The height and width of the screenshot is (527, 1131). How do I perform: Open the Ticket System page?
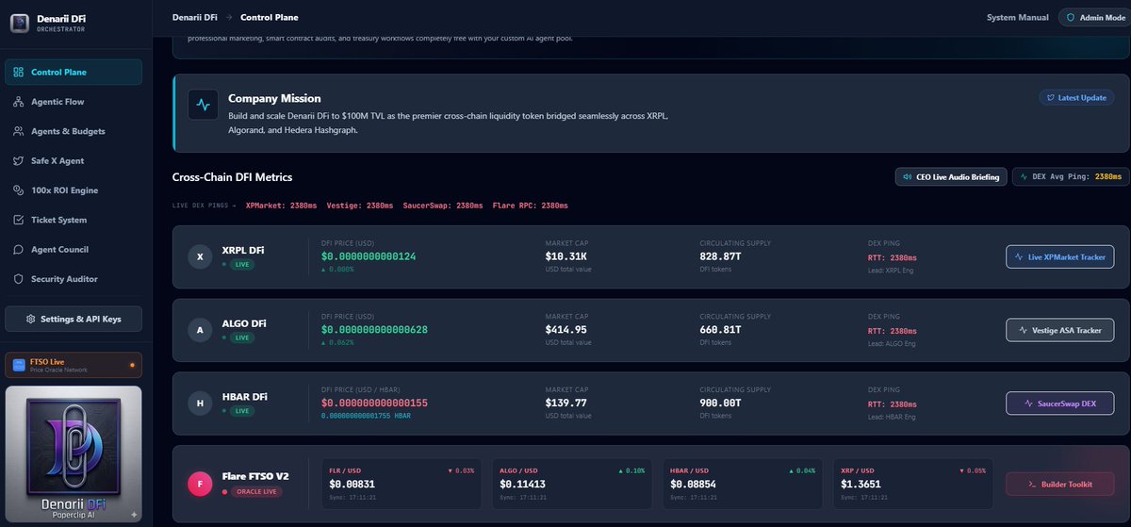click(x=74, y=220)
